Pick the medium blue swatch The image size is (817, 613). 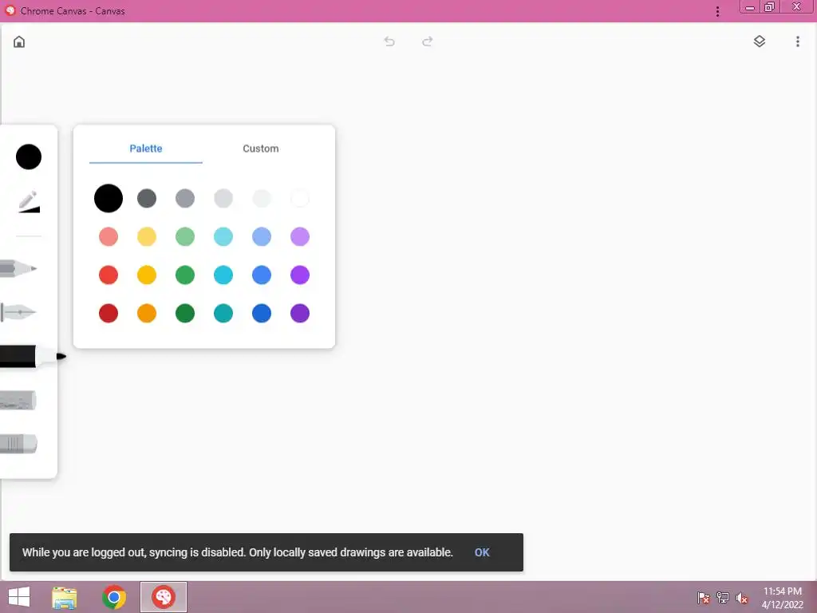pos(262,275)
